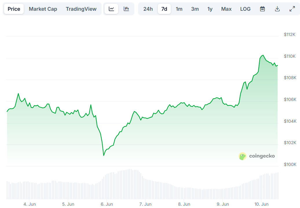Open the calendar date range picker
The width and height of the screenshot is (300, 208).
(x=262, y=9)
